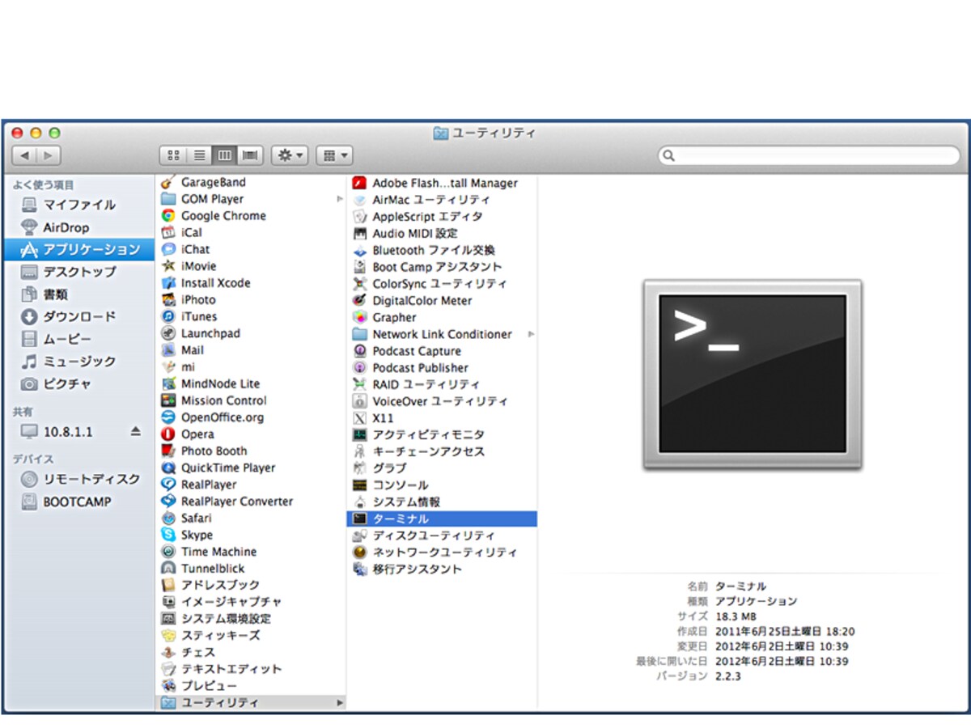The height and width of the screenshot is (728, 971).
Task: Select ディスクユーティリティ in the list
Action: click(x=442, y=535)
